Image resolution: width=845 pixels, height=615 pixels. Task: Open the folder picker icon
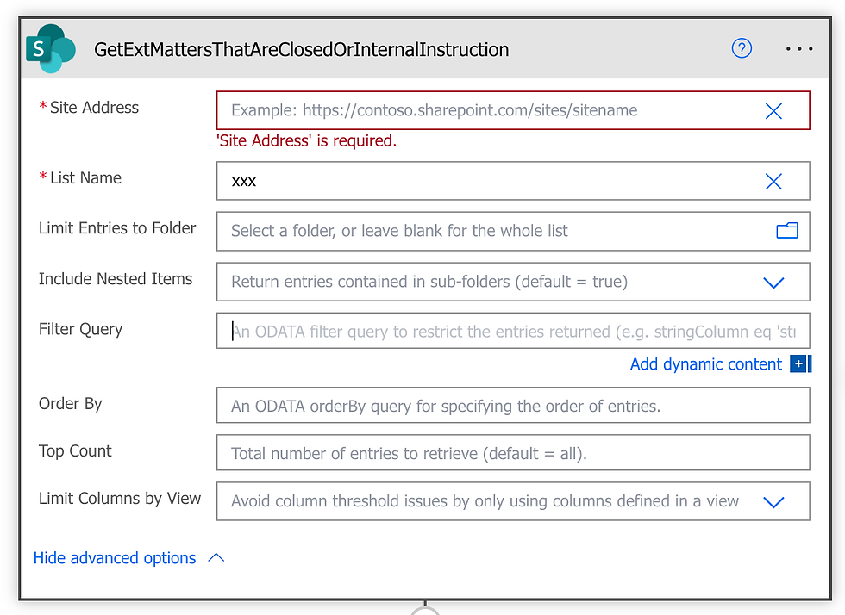tap(786, 231)
